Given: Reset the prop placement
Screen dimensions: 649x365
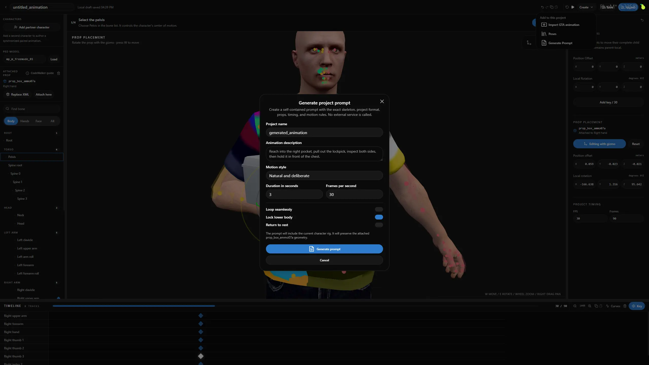Looking at the screenshot, I should pos(636,144).
